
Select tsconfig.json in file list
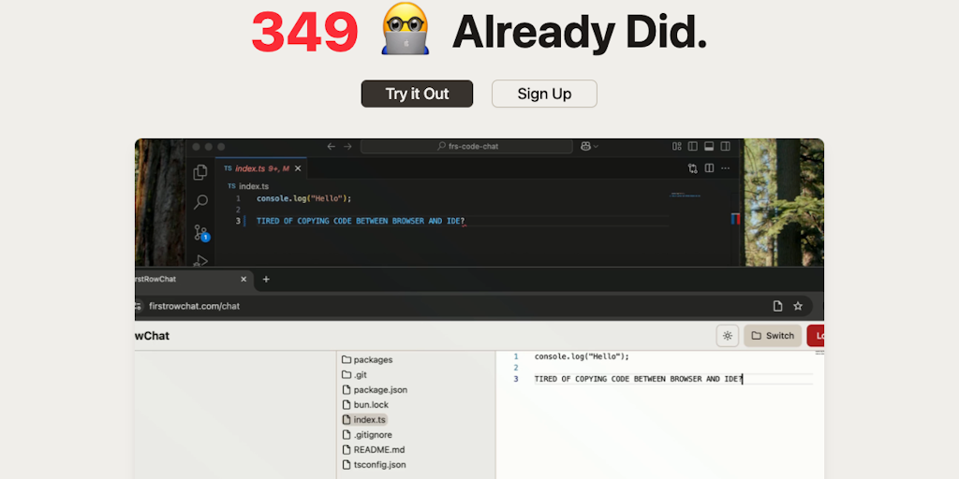coord(374,464)
